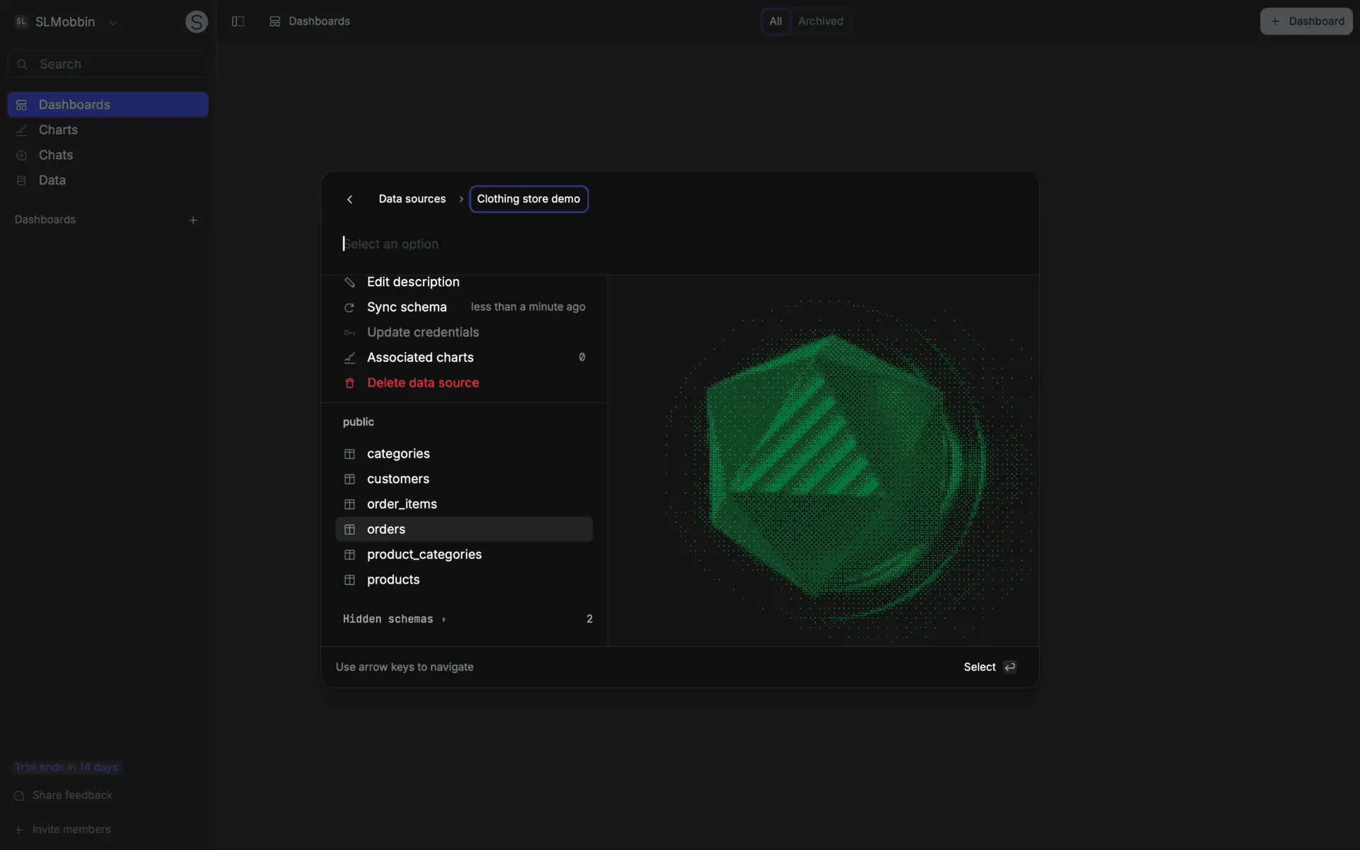The width and height of the screenshot is (1360, 850).
Task: Click the pencil icon for Edit description
Action: pyautogui.click(x=349, y=282)
